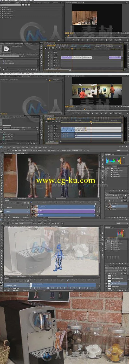Select the ShotTake2.mov clip in the top timeline
Image resolution: width=129 pixels, height=364 pixels.
87,57
